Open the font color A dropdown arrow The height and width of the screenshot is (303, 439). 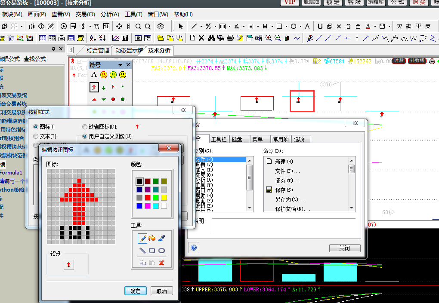pos(375,27)
